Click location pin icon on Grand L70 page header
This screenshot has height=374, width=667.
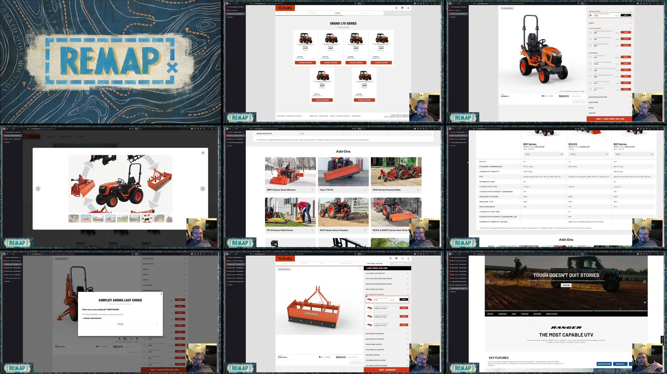coord(396,8)
